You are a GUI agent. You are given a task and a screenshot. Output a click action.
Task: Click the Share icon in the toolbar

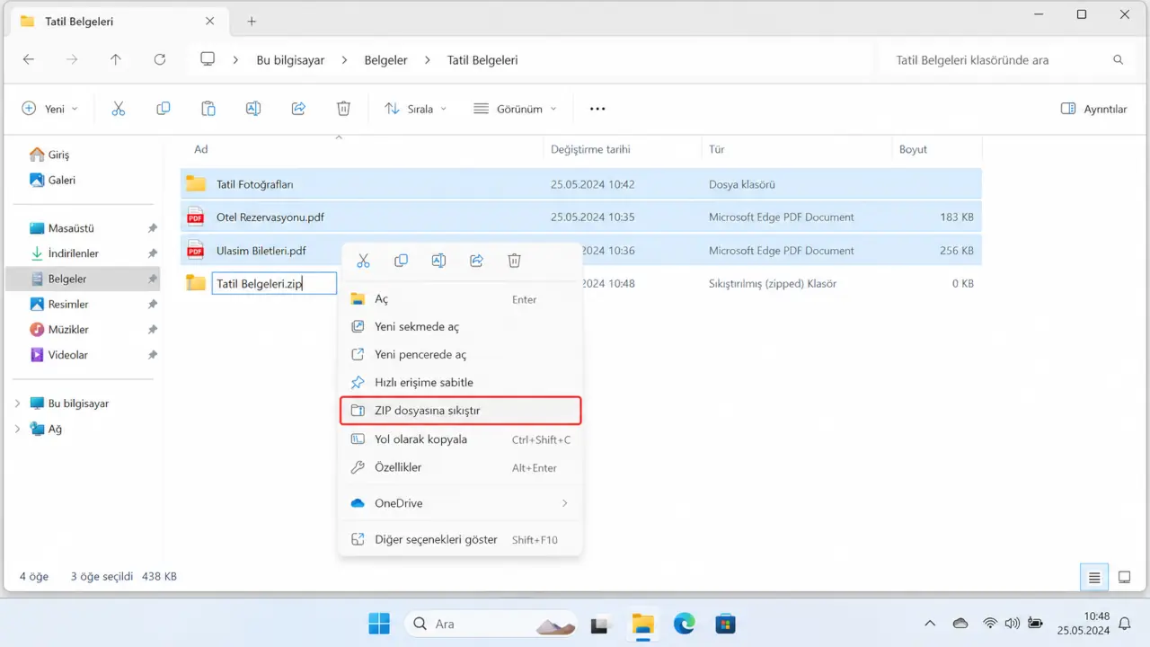[x=298, y=109]
